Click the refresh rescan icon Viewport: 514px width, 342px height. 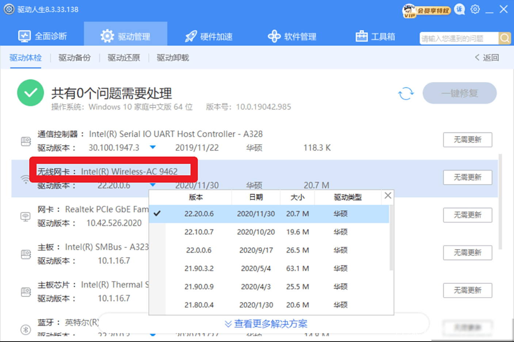tap(406, 93)
